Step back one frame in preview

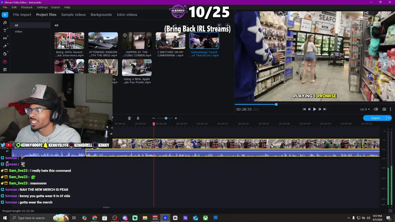coord(309,109)
